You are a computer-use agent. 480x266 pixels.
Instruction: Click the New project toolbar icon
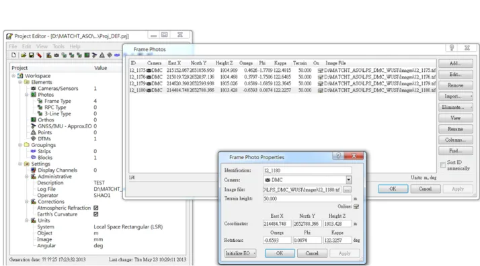pyautogui.click(x=13, y=55)
